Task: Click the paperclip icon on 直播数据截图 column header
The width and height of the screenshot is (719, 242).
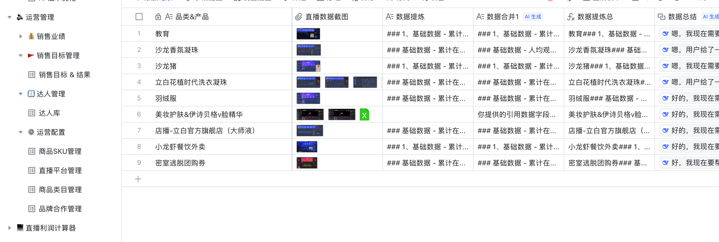Action: pyautogui.click(x=298, y=17)
